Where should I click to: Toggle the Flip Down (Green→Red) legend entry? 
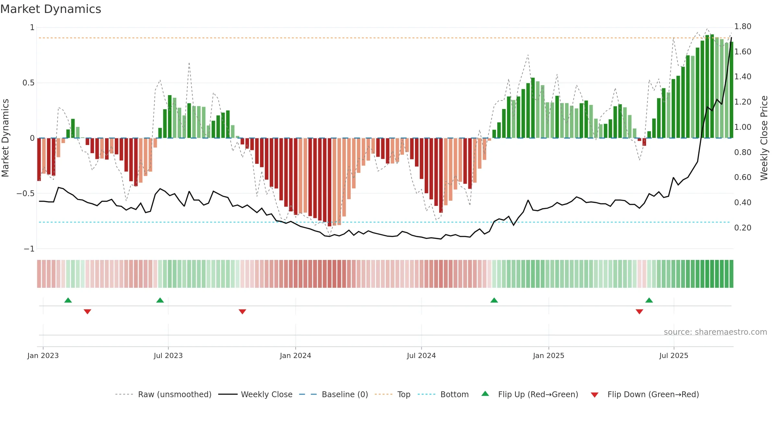(645, 394)
